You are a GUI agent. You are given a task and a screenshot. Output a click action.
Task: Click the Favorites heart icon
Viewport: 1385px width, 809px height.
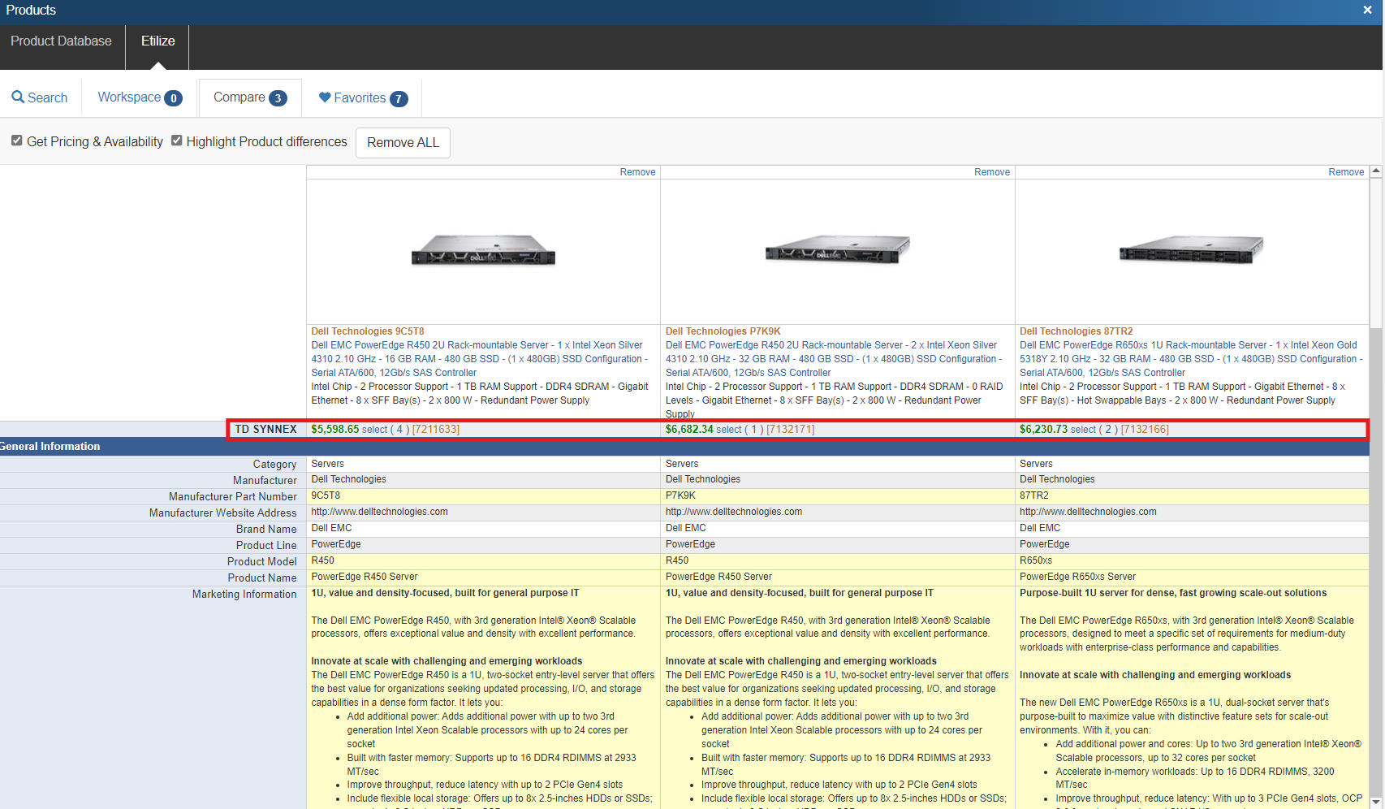coord(325,97)
